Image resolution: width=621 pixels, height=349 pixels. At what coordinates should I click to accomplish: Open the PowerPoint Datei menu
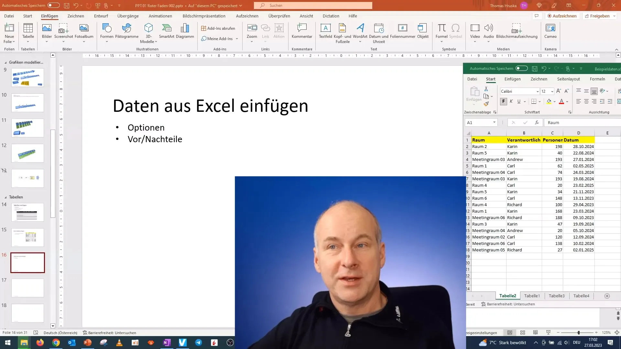(x=9, y=16)
